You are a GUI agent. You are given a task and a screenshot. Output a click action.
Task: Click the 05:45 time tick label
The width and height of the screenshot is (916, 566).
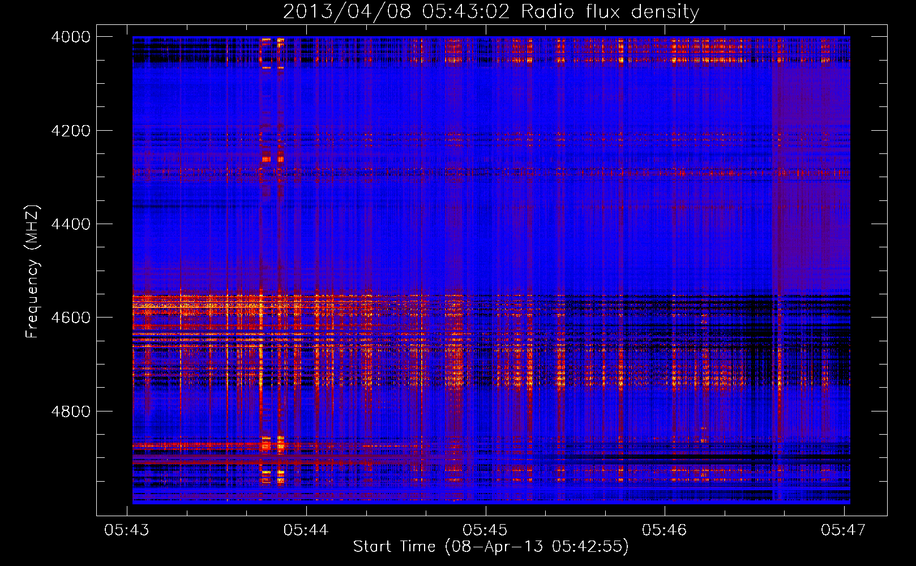coord(485,530)
